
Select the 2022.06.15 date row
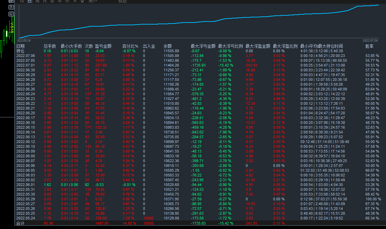[26, 127]
